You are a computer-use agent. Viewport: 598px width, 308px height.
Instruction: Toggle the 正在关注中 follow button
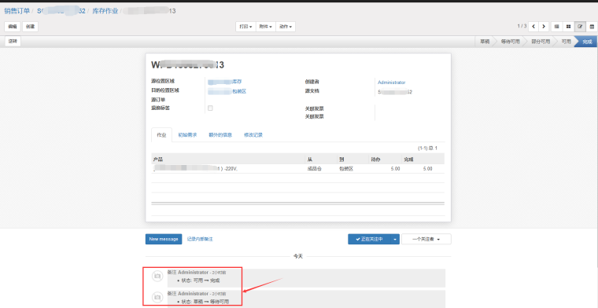(x=369, y=239)
